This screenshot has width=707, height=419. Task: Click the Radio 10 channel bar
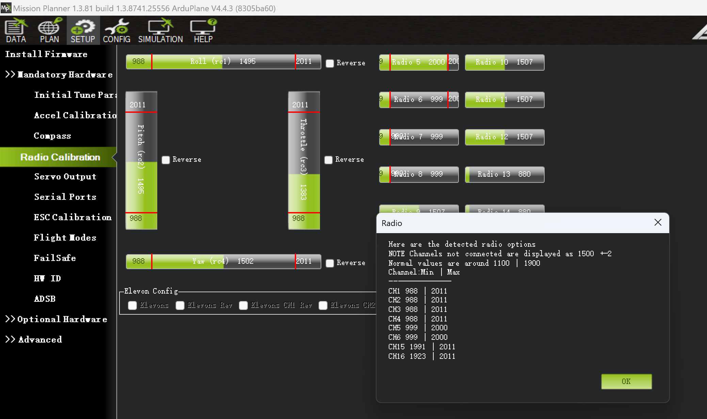pos(505,62)
